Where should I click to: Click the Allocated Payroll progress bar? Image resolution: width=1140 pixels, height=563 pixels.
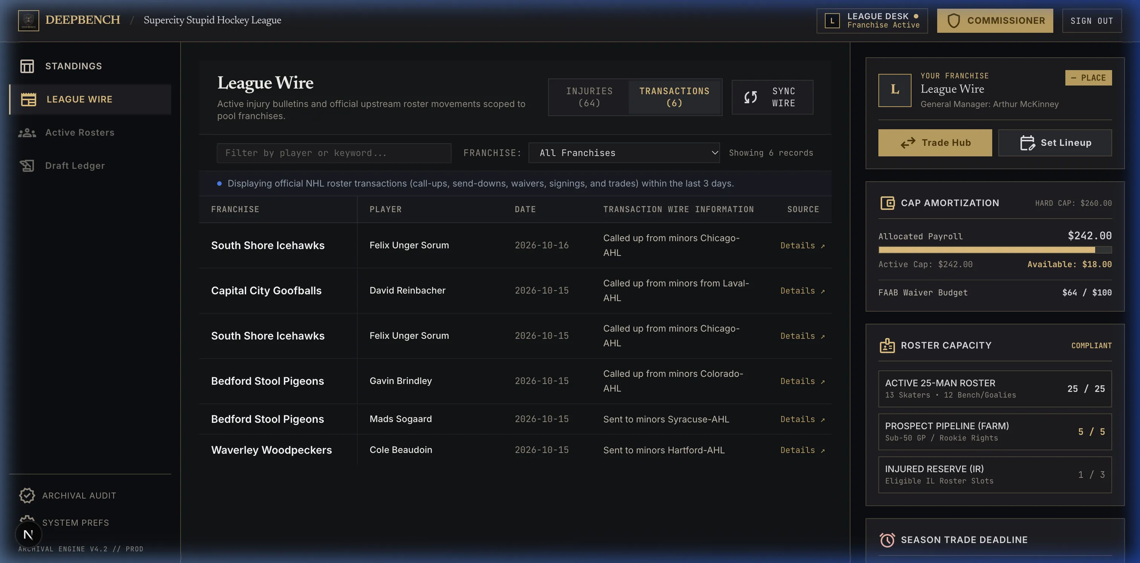pyautogui.click(x=995, y=250)
